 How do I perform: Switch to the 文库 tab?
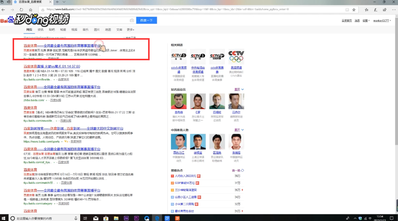[x=119, y=30]
